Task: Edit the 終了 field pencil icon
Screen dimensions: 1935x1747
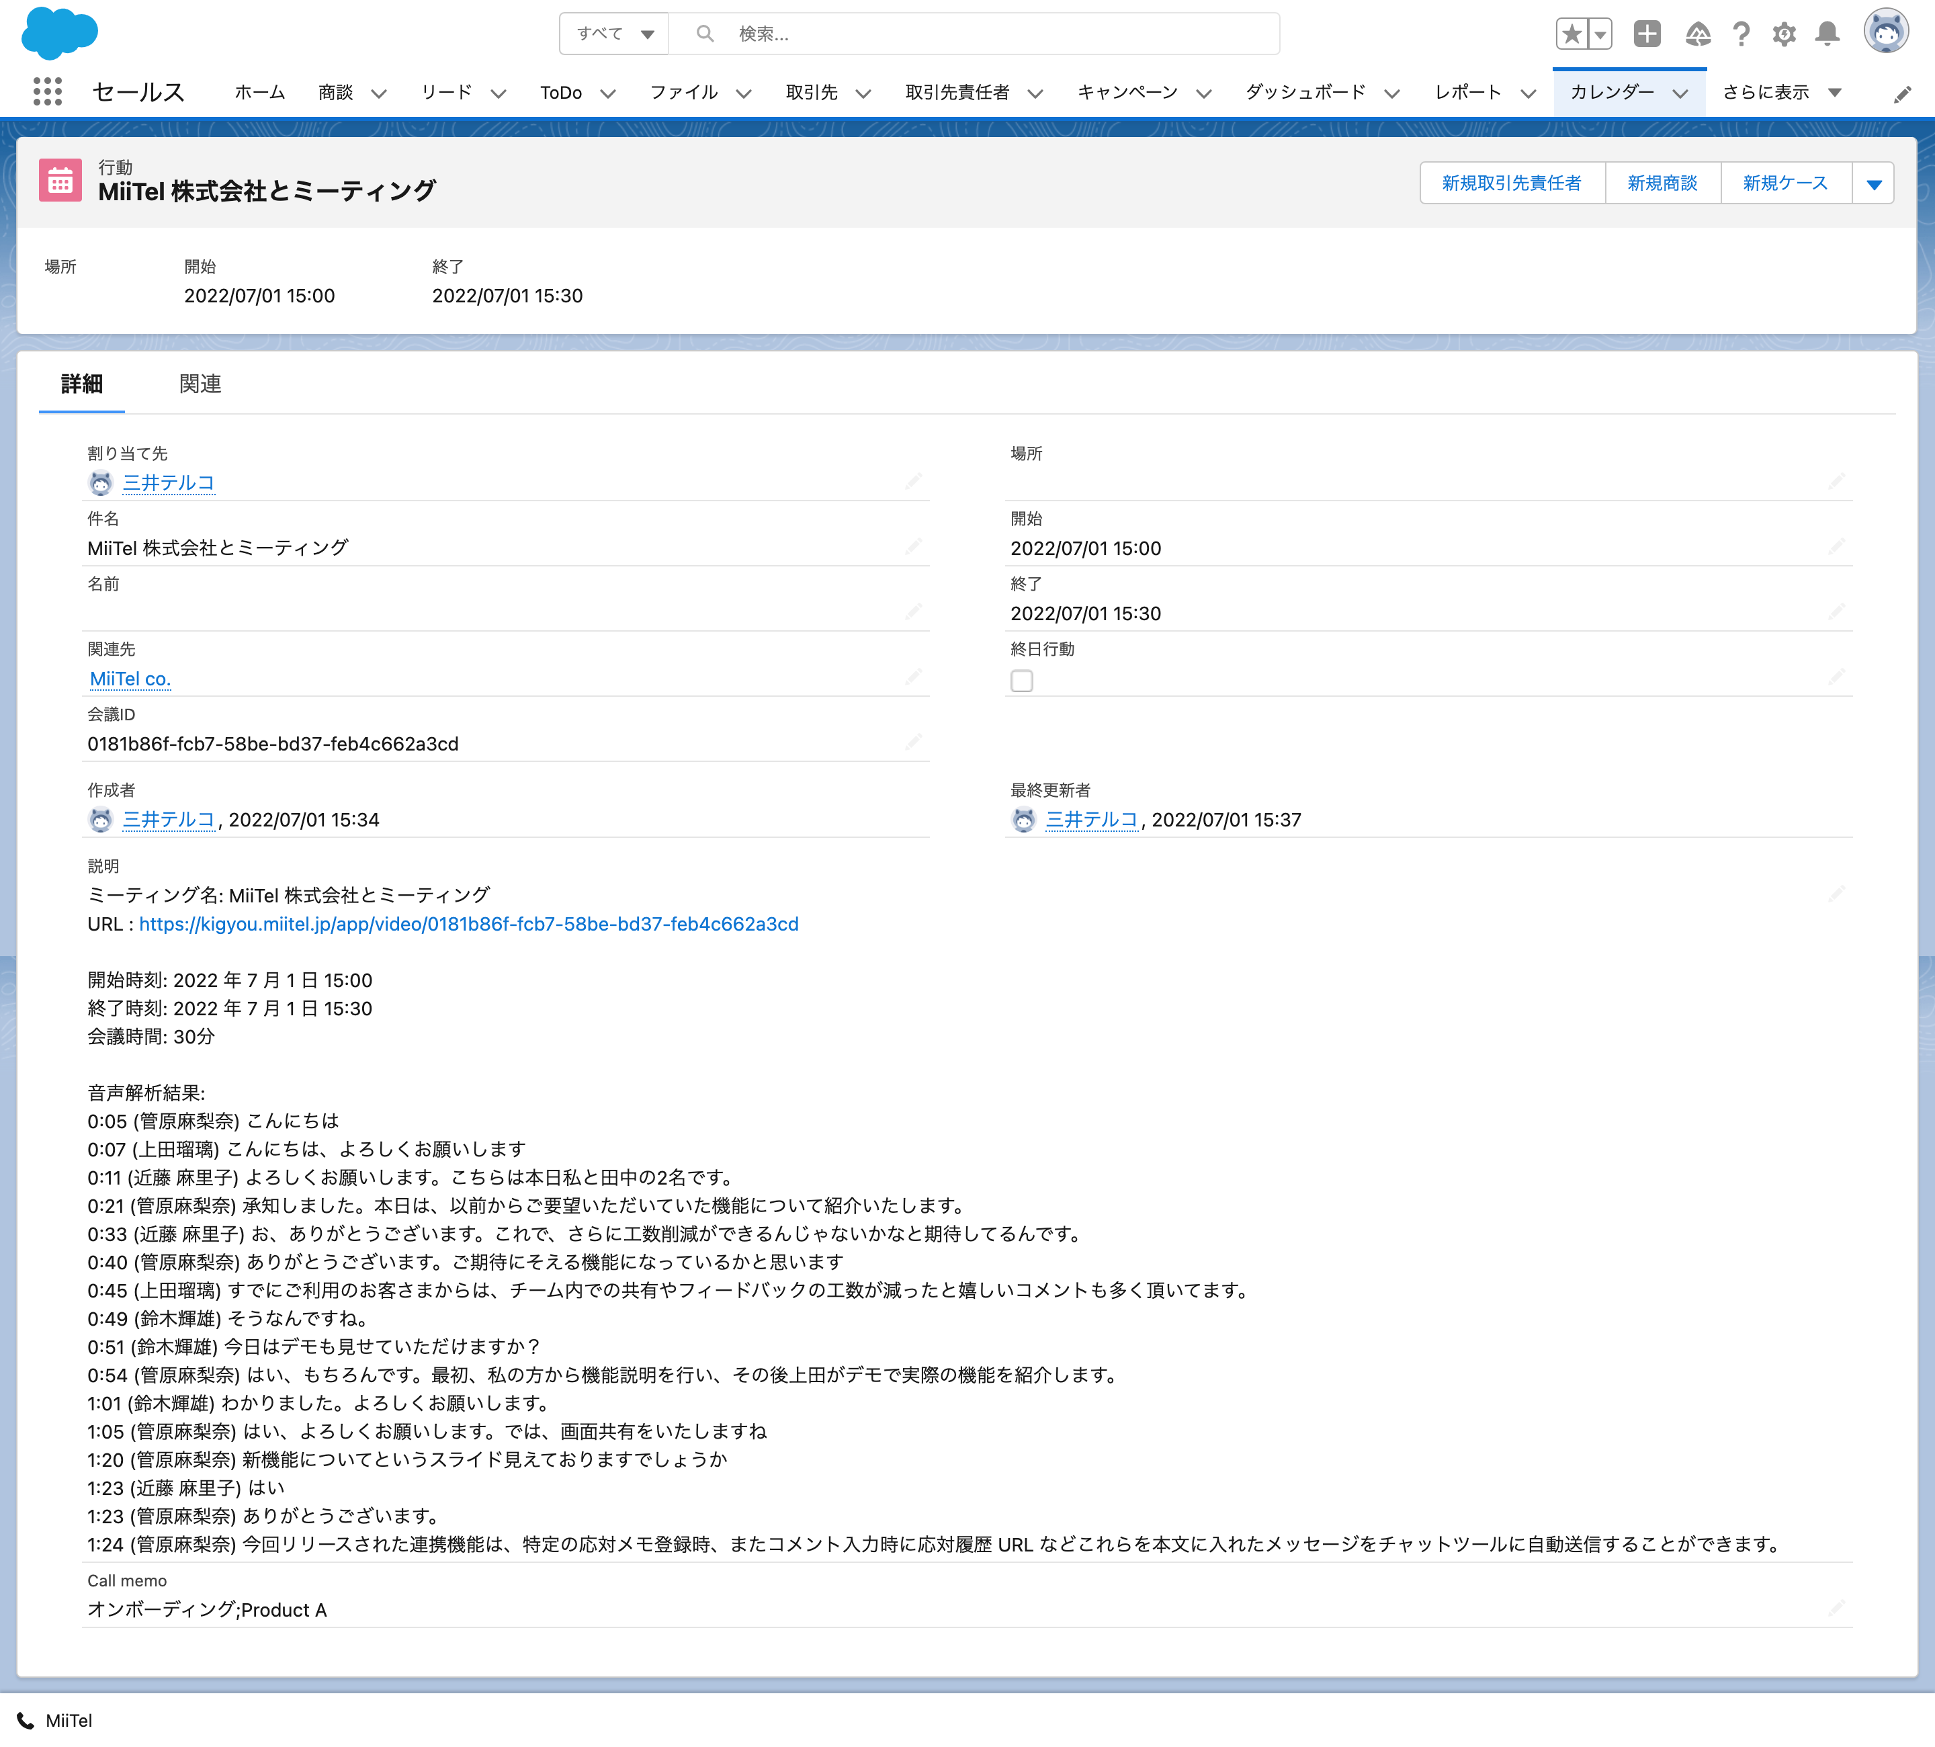Action: pos(1836,611)
